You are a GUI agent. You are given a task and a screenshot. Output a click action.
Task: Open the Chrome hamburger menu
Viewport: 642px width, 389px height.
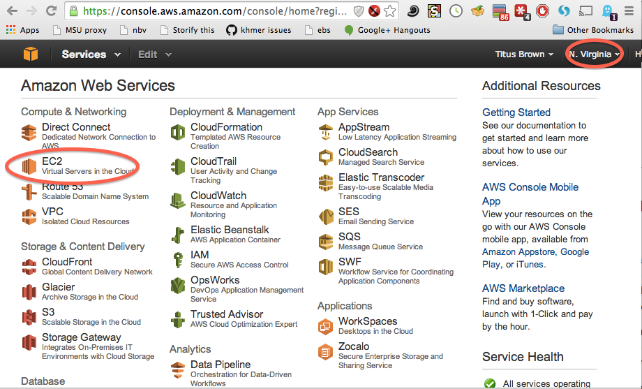(x=629, y=11)
